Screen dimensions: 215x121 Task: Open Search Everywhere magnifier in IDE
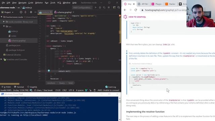pyautogui.click(x=119, y=7)
